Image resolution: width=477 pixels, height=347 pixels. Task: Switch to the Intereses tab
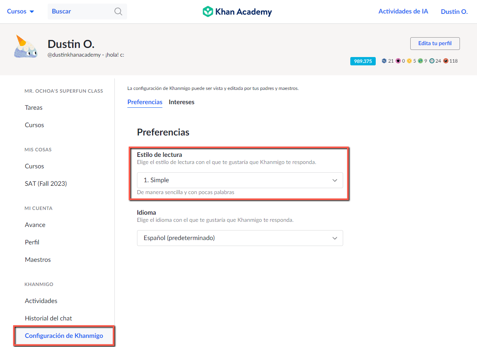pyautogui.click(x=182, y=102)
